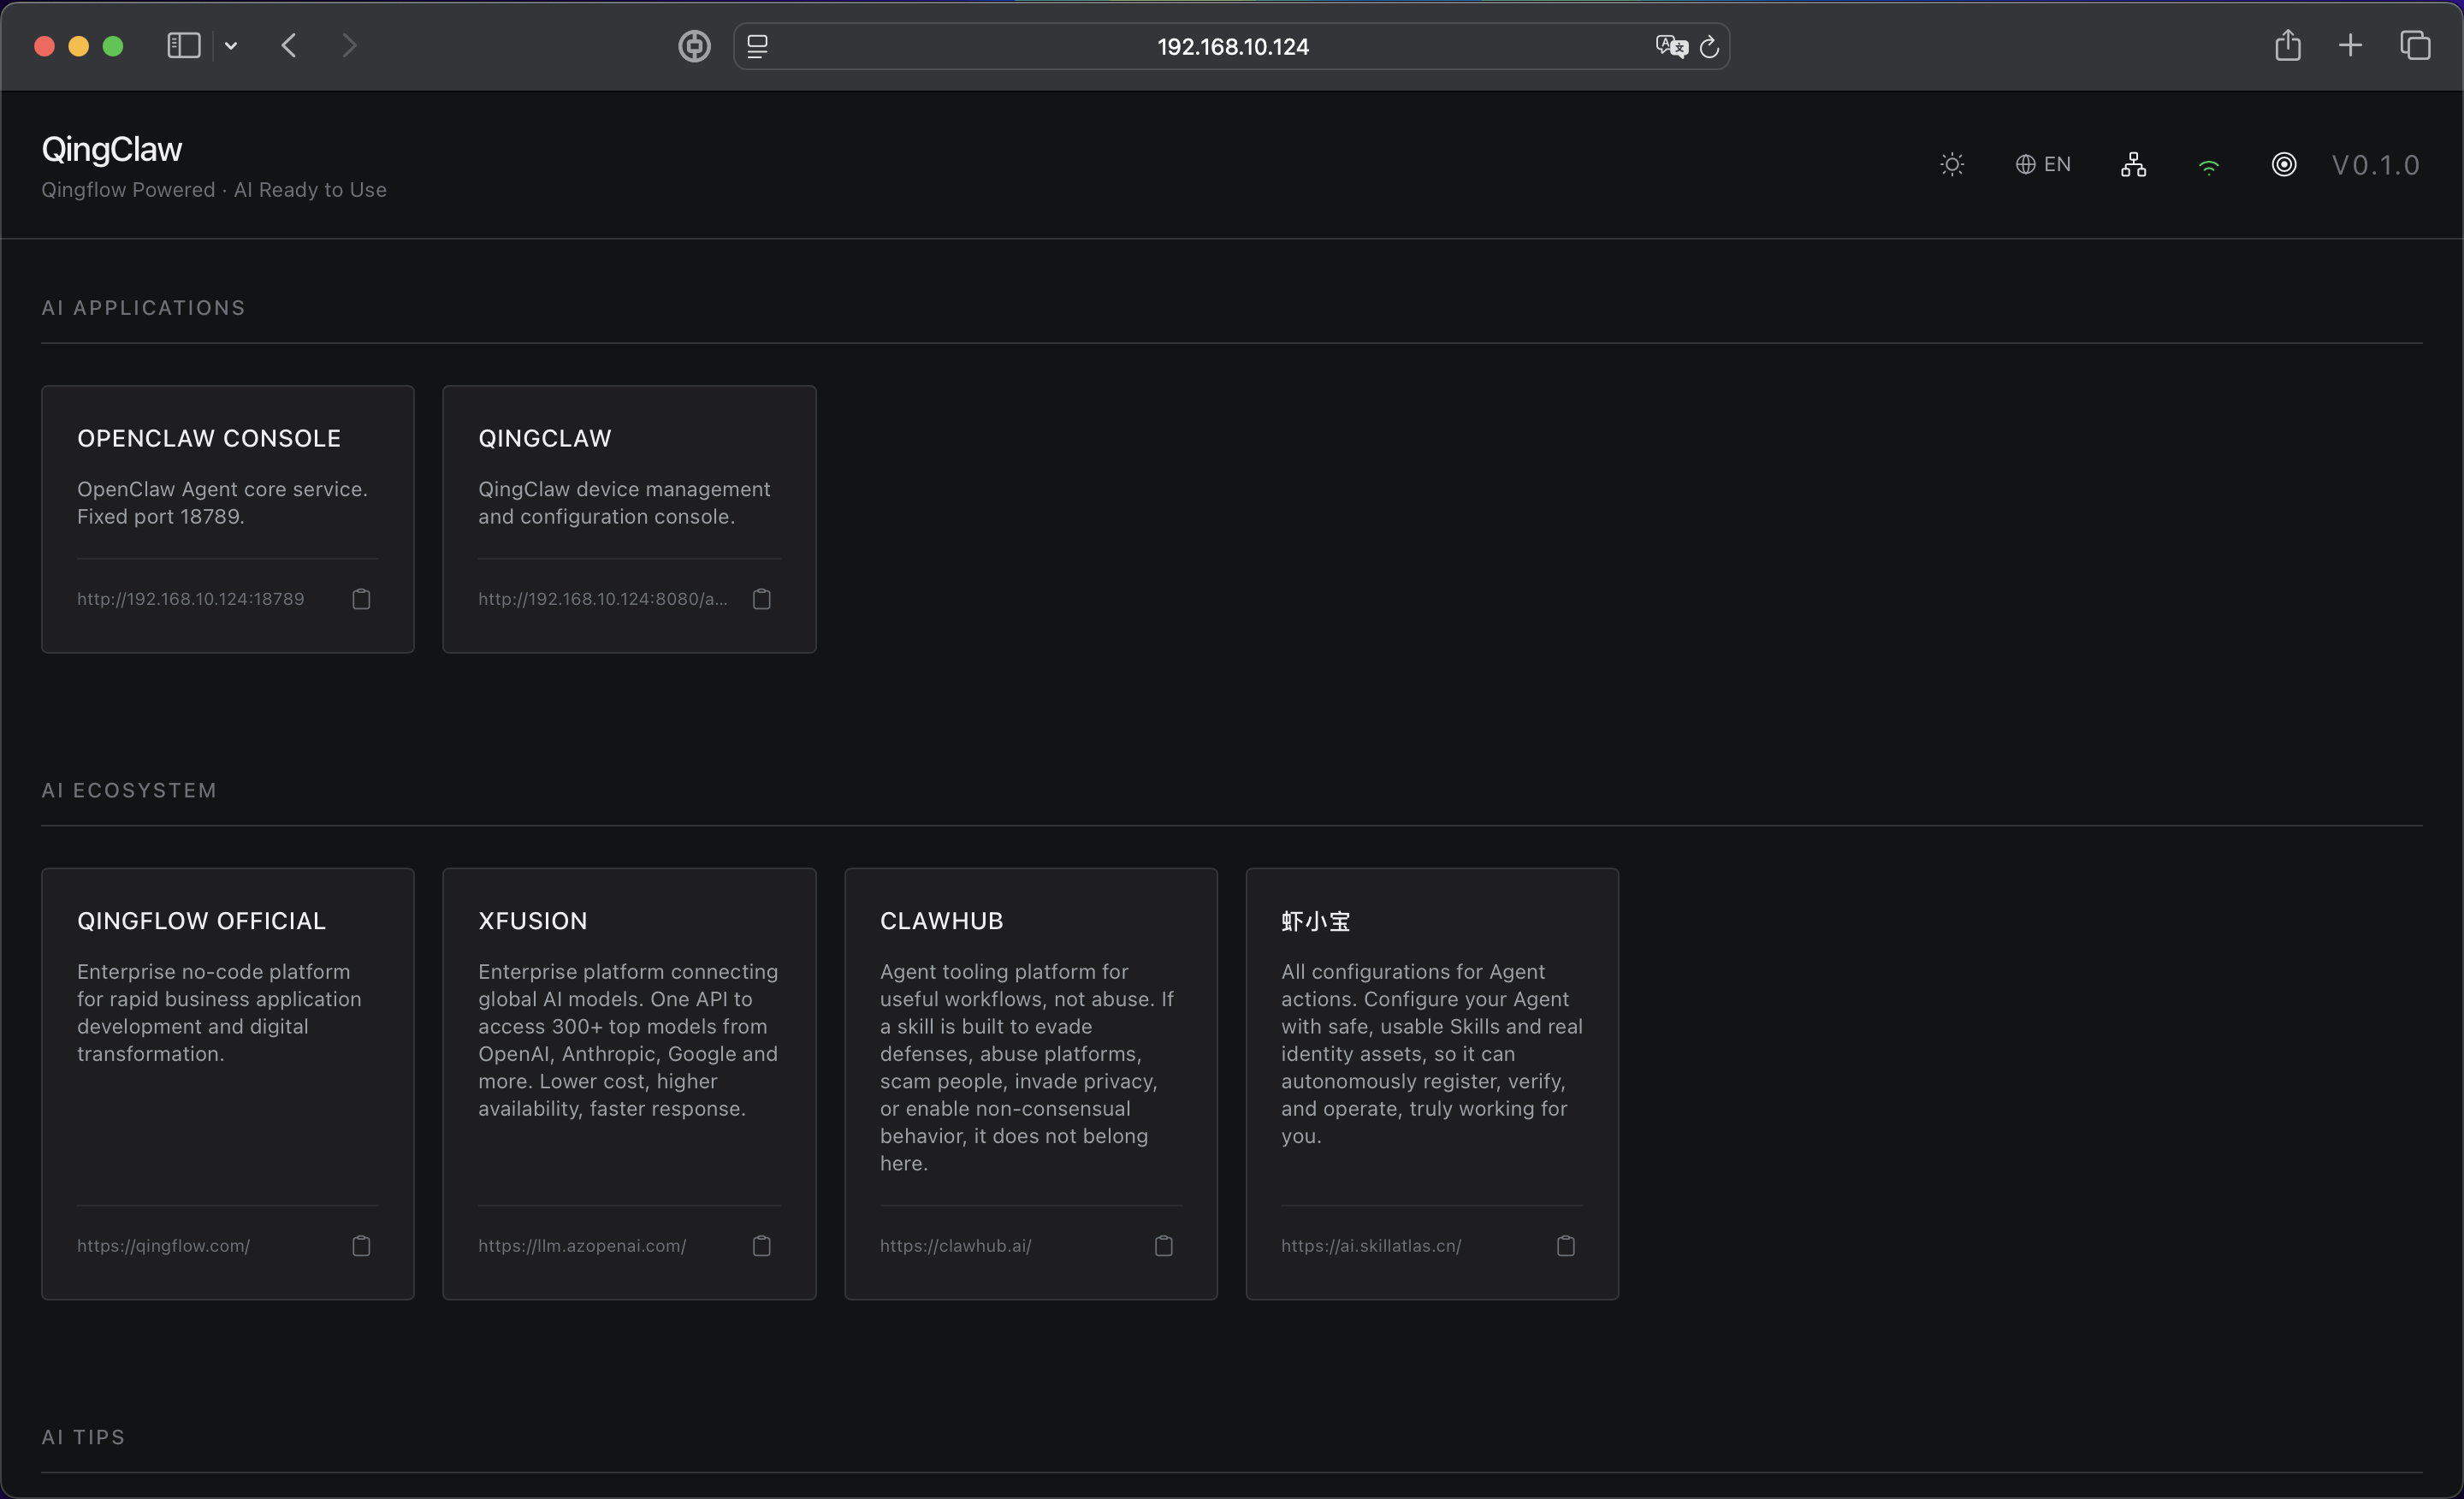Copy the Qingflow Official link
2464x1499 pixels.
pos(361,1246)
